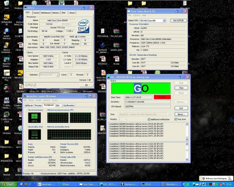
Task: Open the Options menu in Core Temp
Action: (x=137, y=15)
